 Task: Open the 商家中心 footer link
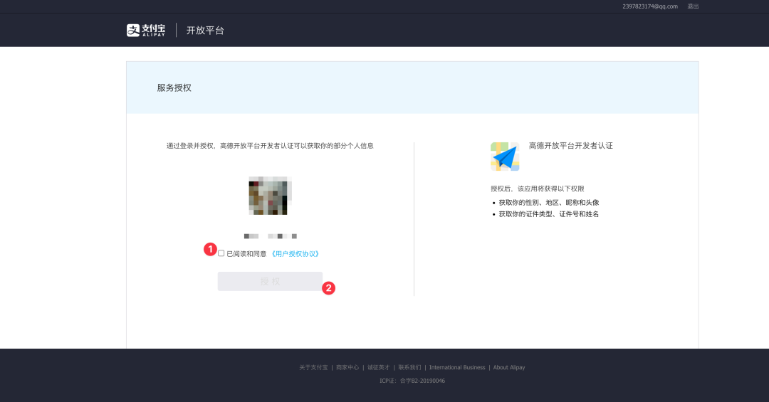[x=347, y=368]
